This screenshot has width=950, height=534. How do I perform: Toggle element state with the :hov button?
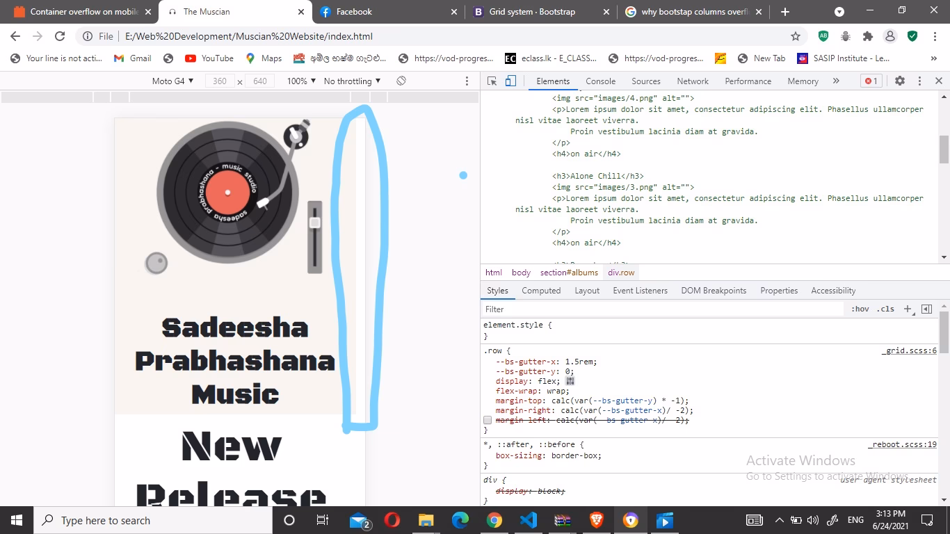pyautogui.click(x=860, y=309)
